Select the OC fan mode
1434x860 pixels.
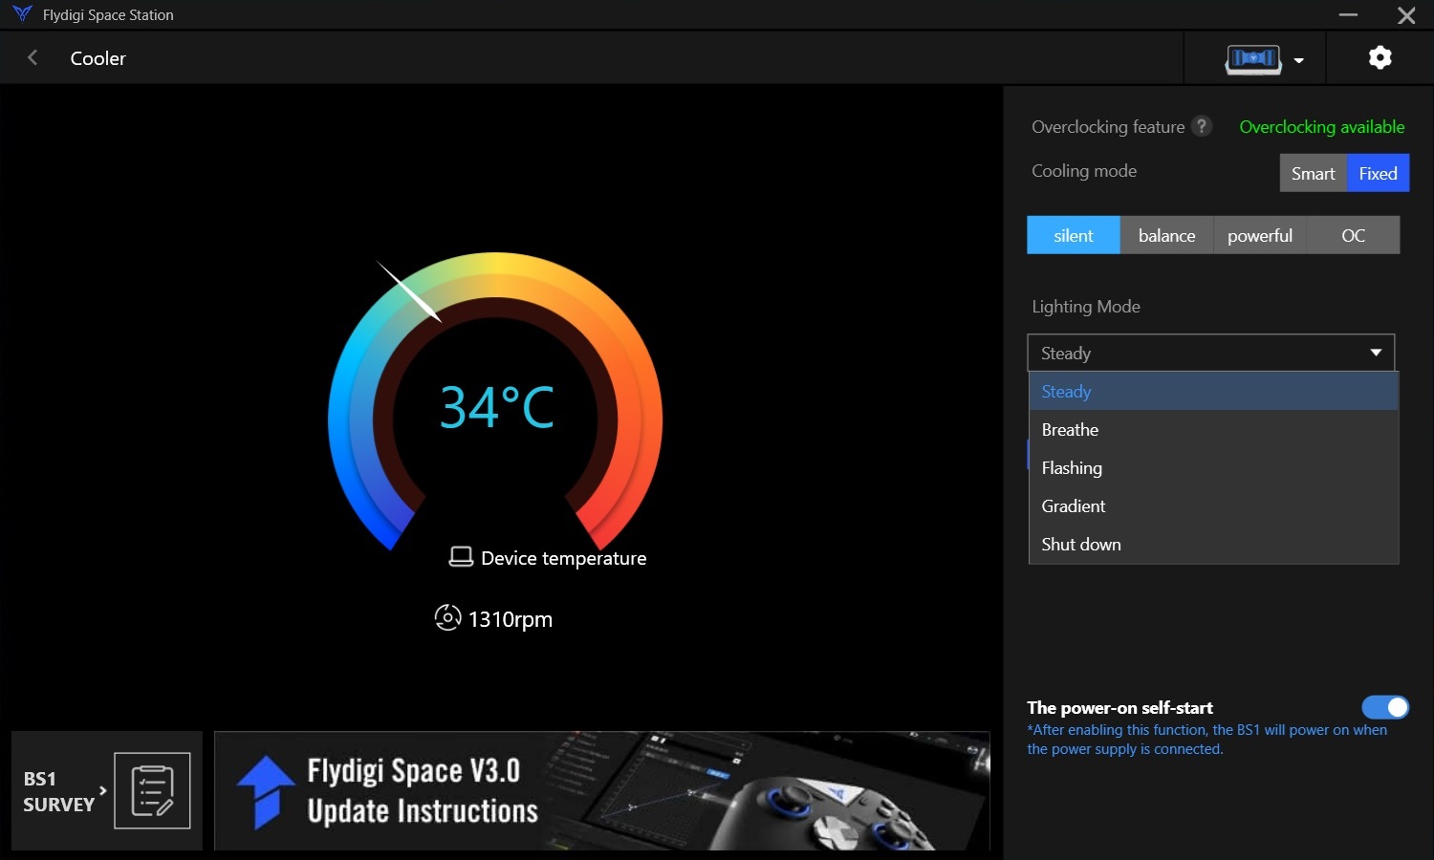pyautogui.click(x=1353, y=235)
